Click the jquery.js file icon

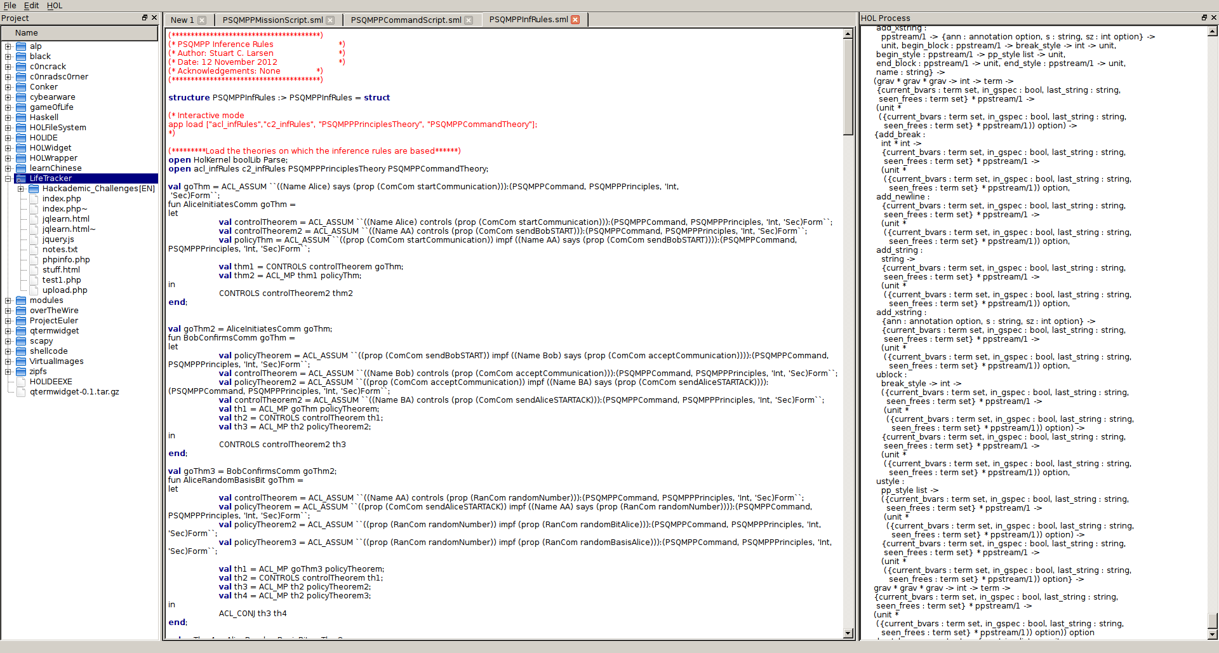[34, 239]
